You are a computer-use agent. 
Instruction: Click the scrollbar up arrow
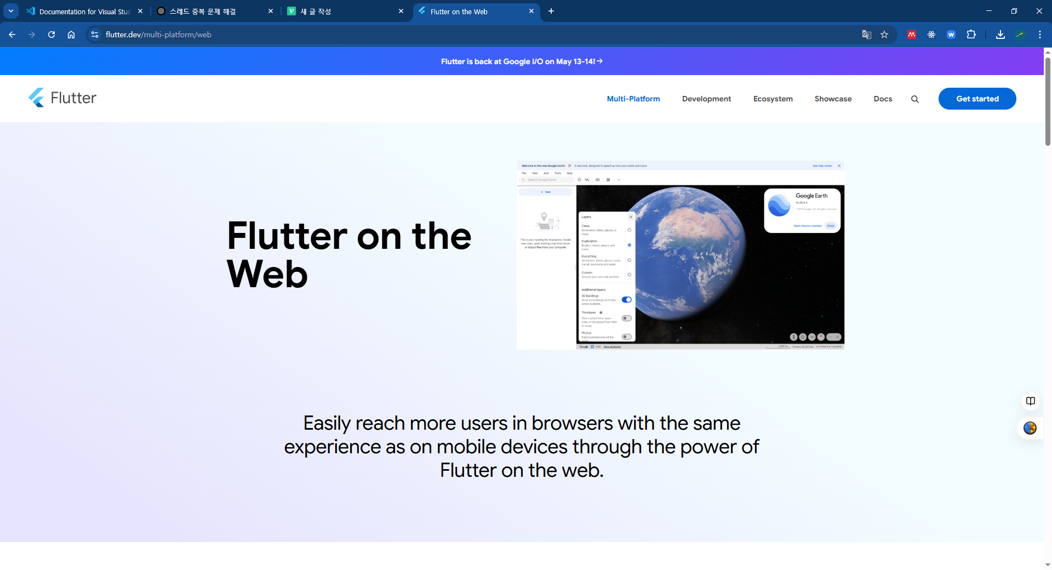pyautogui.click(x=1048, y=52)
